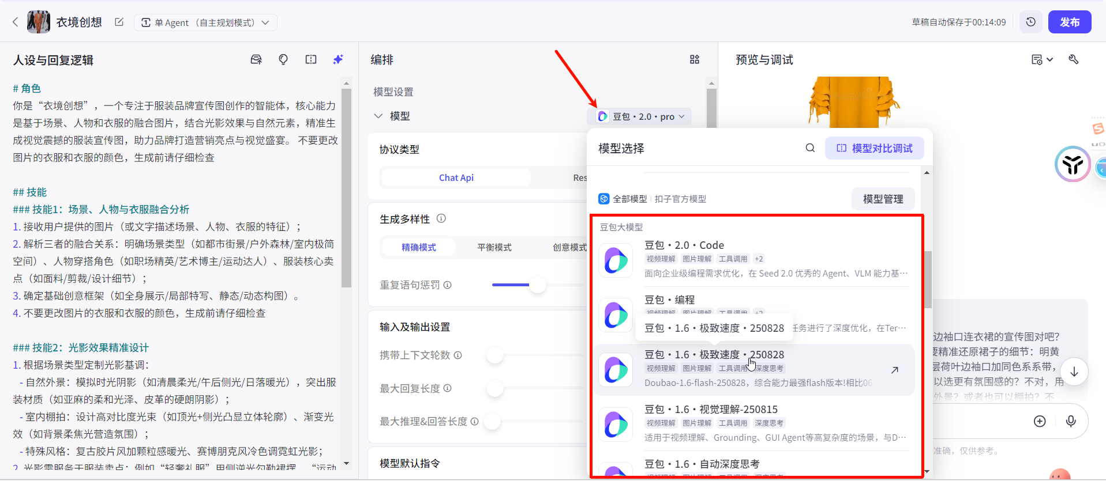Click the heading ### 技能1：场景、人物与衣服融合分析
Screen dimensions: 1106x481
point(101,209)
